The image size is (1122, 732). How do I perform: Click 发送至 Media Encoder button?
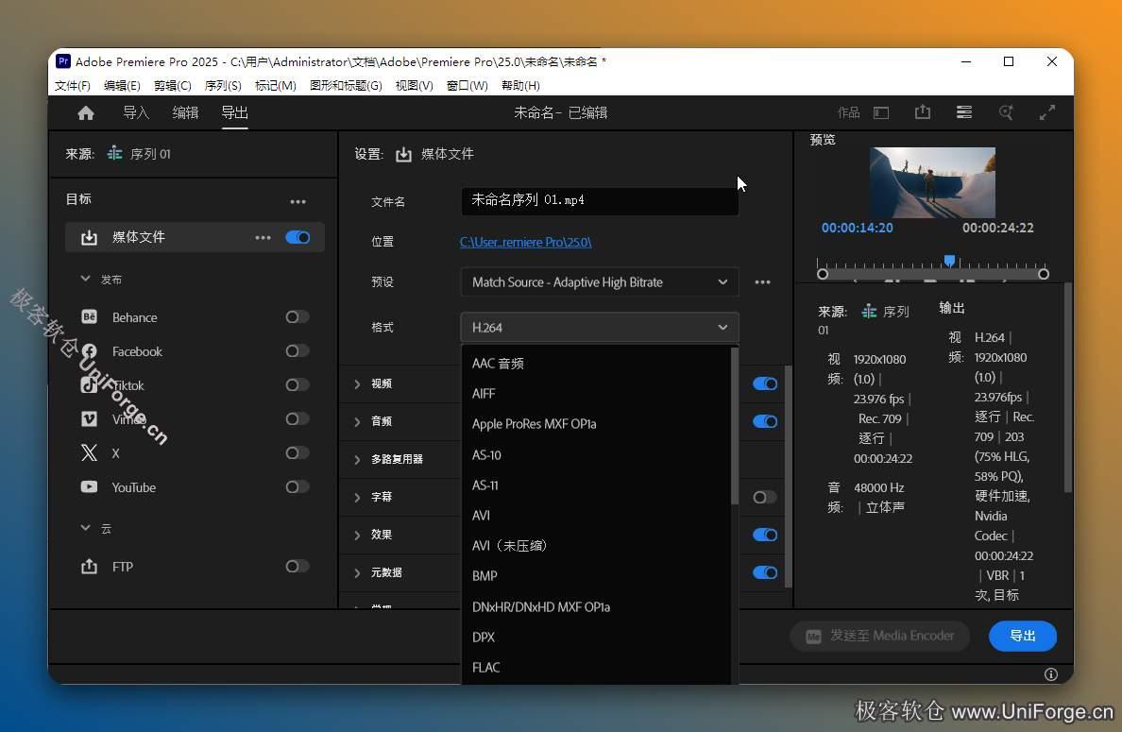[x=879, y=636]
